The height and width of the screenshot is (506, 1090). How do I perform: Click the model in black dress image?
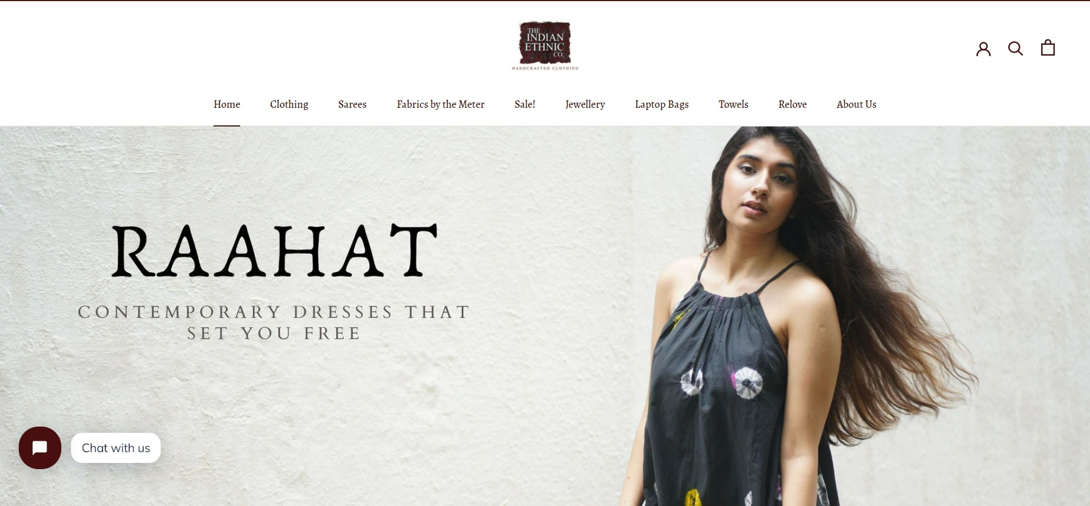(x=795, y=316)
